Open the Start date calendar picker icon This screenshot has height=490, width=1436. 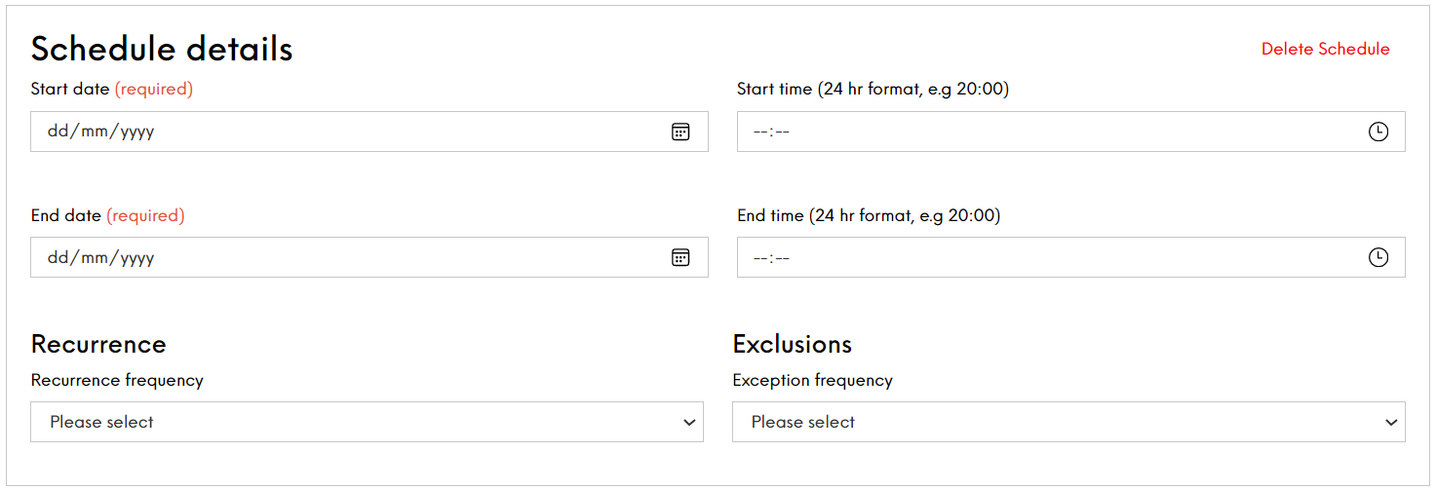[x=680, y=132]
